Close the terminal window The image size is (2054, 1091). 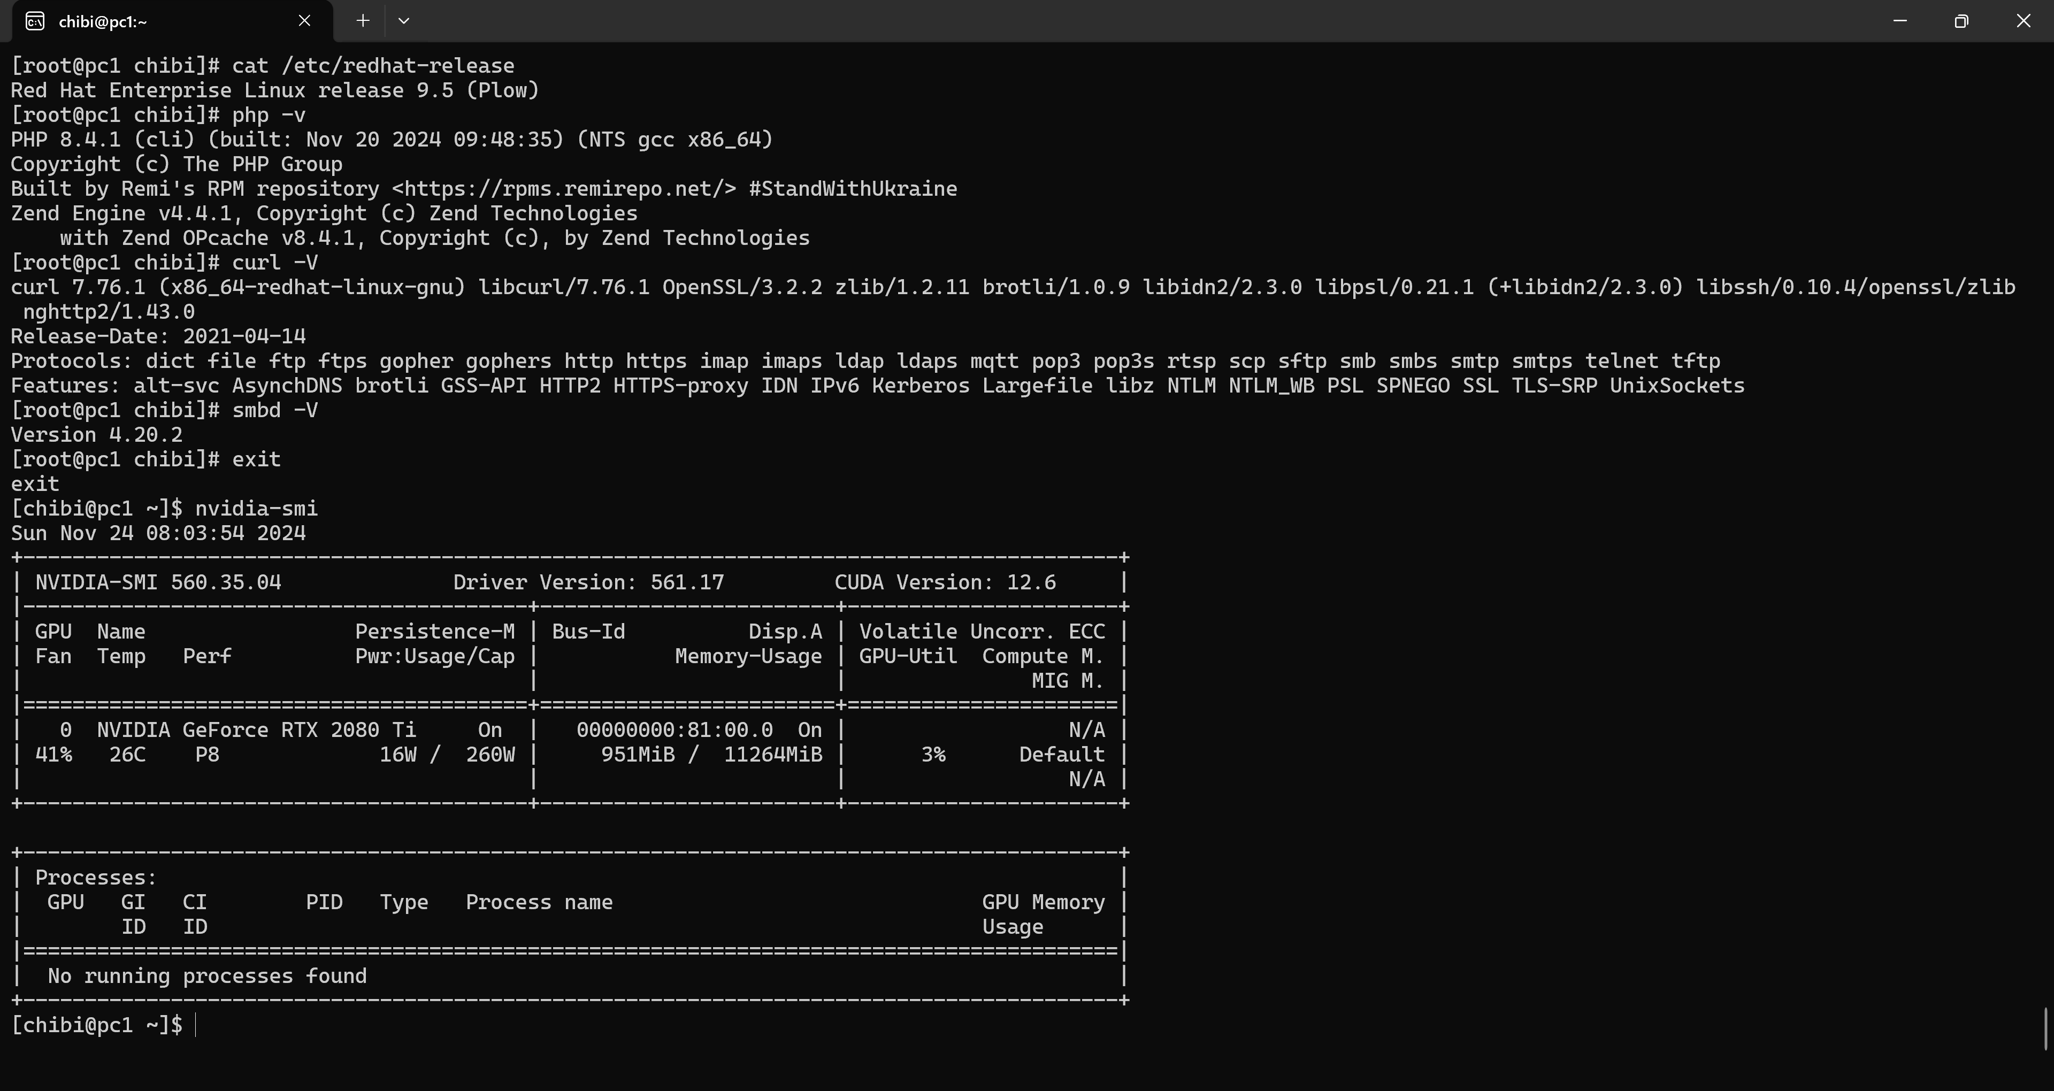tap(2023, 21)
